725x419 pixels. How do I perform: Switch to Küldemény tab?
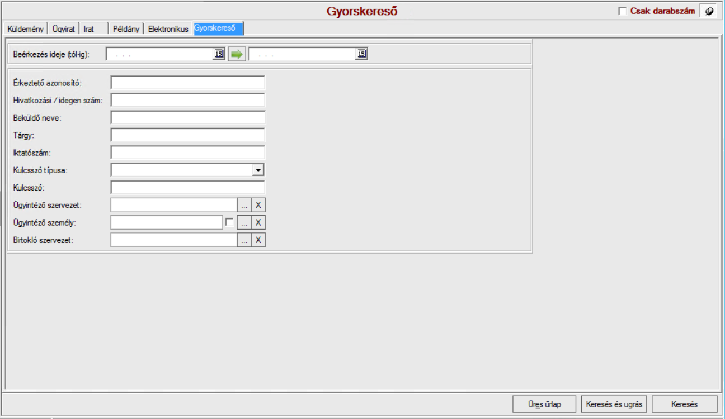pyautogui.click(x=26, y=29)
